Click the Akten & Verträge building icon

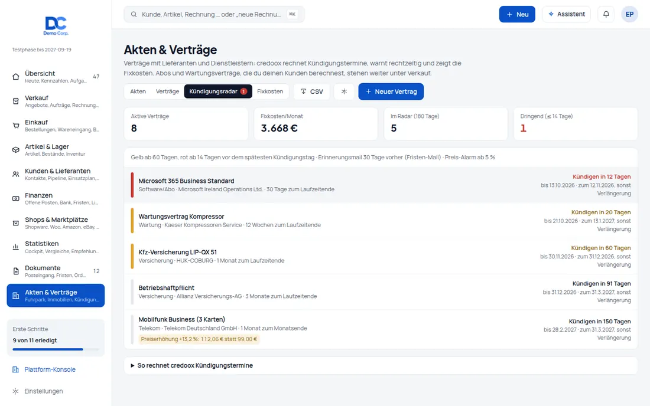click(x=16, y=296)
